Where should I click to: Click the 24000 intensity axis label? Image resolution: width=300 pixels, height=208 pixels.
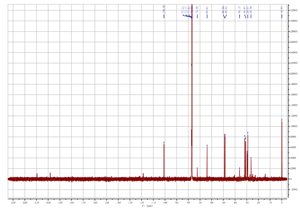[294, 52]
